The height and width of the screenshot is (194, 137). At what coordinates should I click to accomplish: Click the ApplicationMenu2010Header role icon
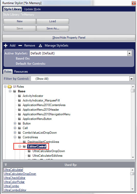click(x=19, y=110)
